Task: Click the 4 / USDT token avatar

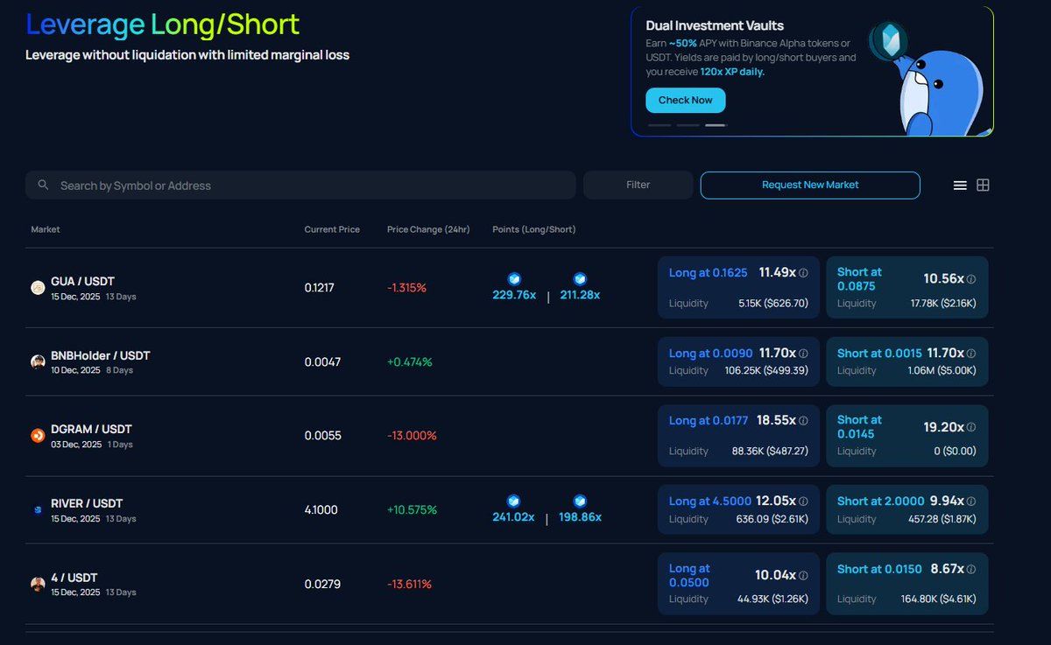Action: coord(38,585)
